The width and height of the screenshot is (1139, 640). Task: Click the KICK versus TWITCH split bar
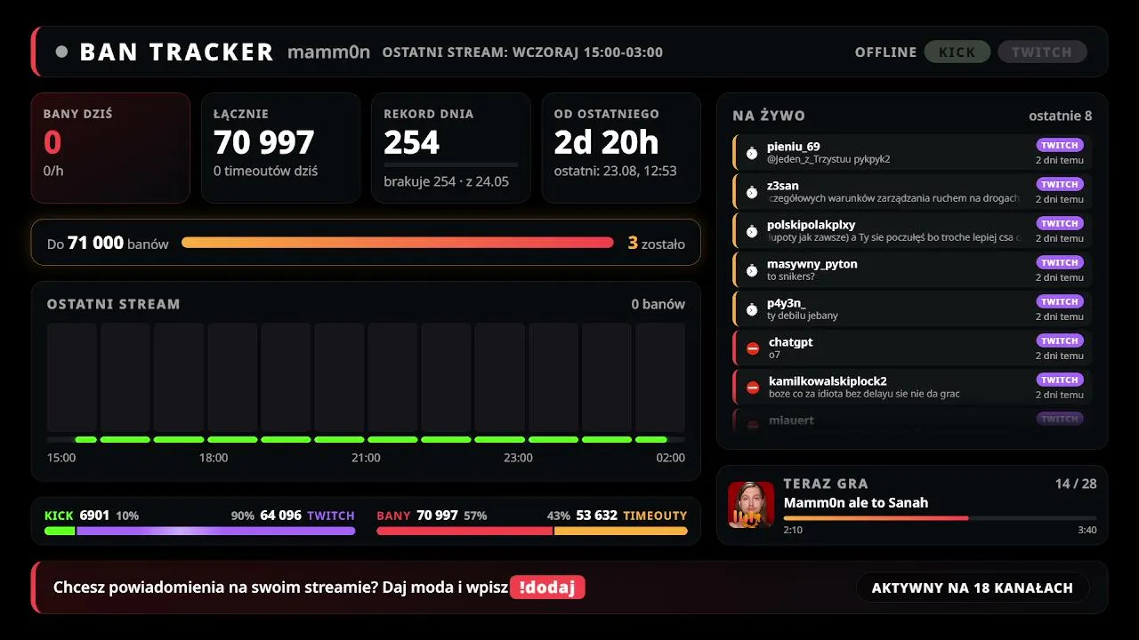pyautogui.click(x=200, y=531)
